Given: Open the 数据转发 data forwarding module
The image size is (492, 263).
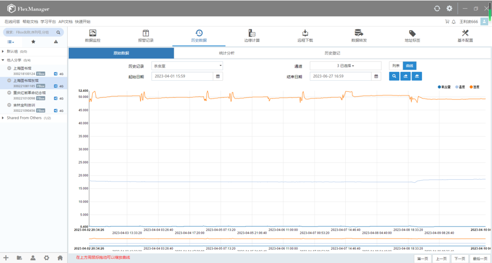Looking at the screenshot, I should pyautogui.click(x=359, y=36).
